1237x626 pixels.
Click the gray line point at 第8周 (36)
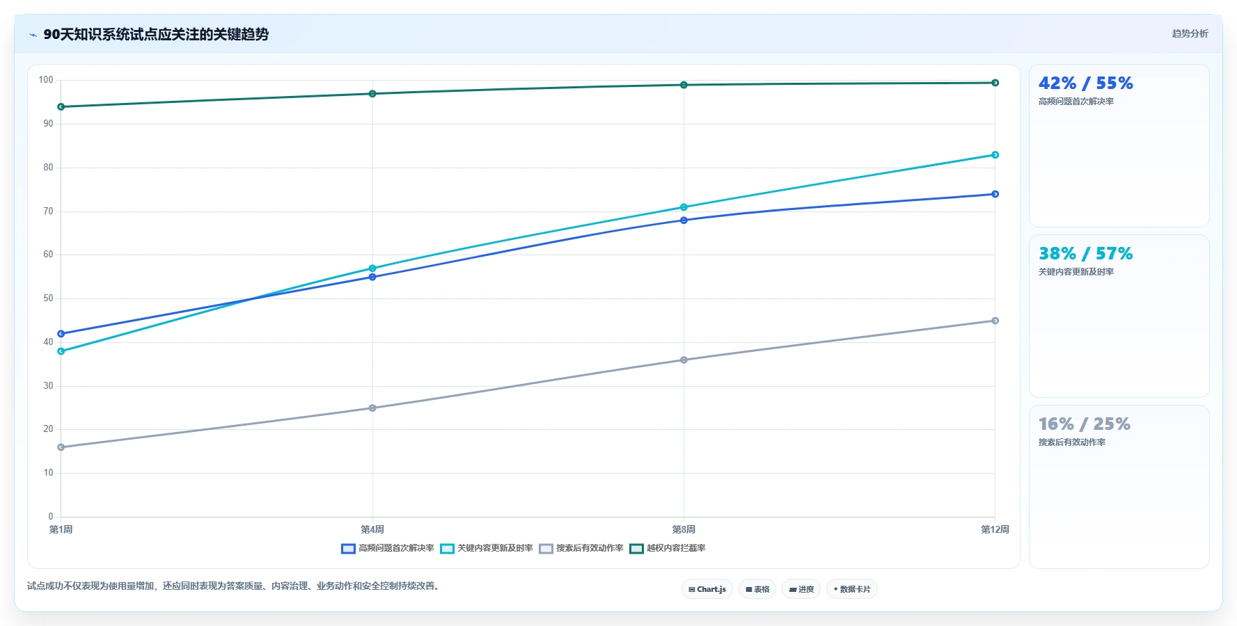click(x=684, y=360)
